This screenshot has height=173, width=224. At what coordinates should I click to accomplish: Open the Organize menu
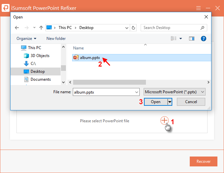pyautogui.click(x=26, y=39)
